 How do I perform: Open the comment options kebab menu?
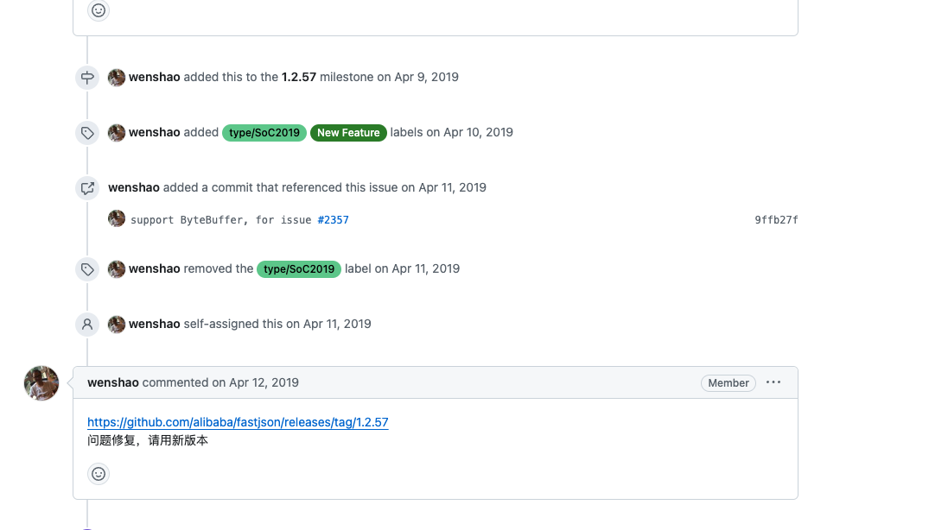click(x=773, y=382)
